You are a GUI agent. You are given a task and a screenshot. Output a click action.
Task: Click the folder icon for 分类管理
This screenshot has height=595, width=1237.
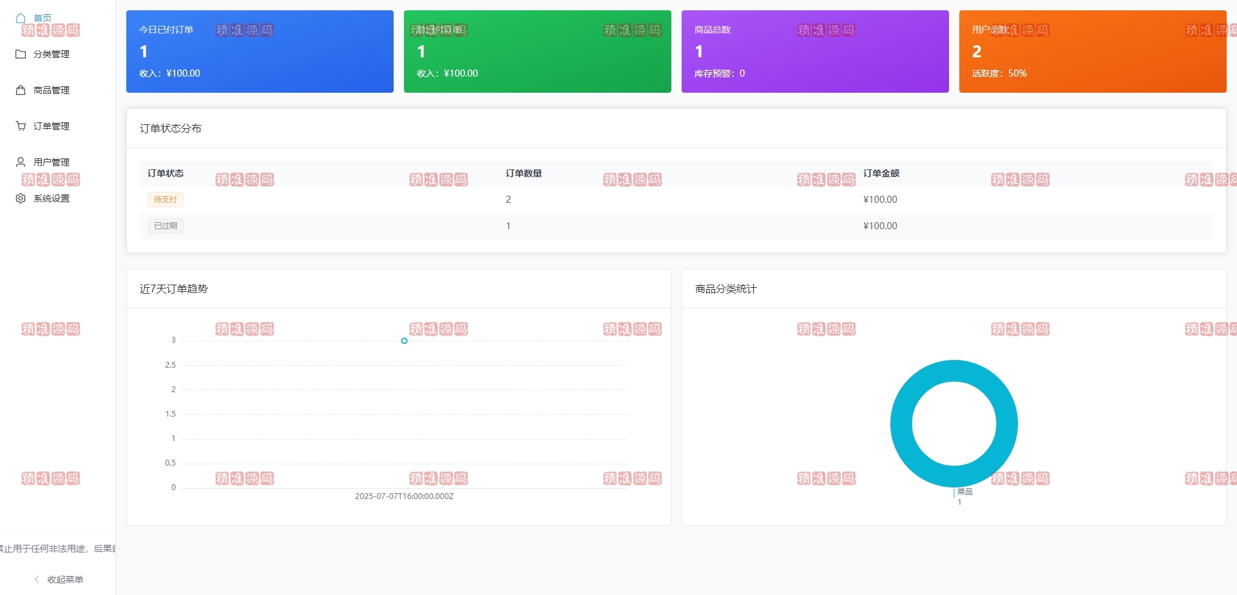(21, 54)
